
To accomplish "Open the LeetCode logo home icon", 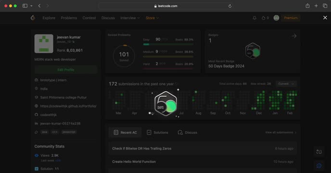I will click(33, 18).
